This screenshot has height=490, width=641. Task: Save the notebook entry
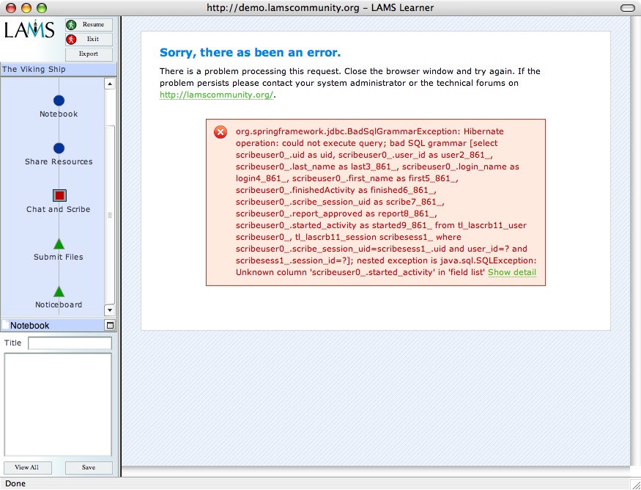(x=89, y=467)
